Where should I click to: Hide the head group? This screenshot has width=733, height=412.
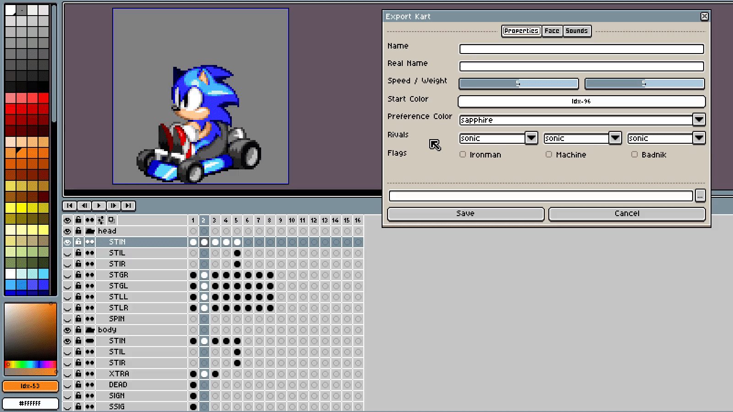(x=67, y=231)
